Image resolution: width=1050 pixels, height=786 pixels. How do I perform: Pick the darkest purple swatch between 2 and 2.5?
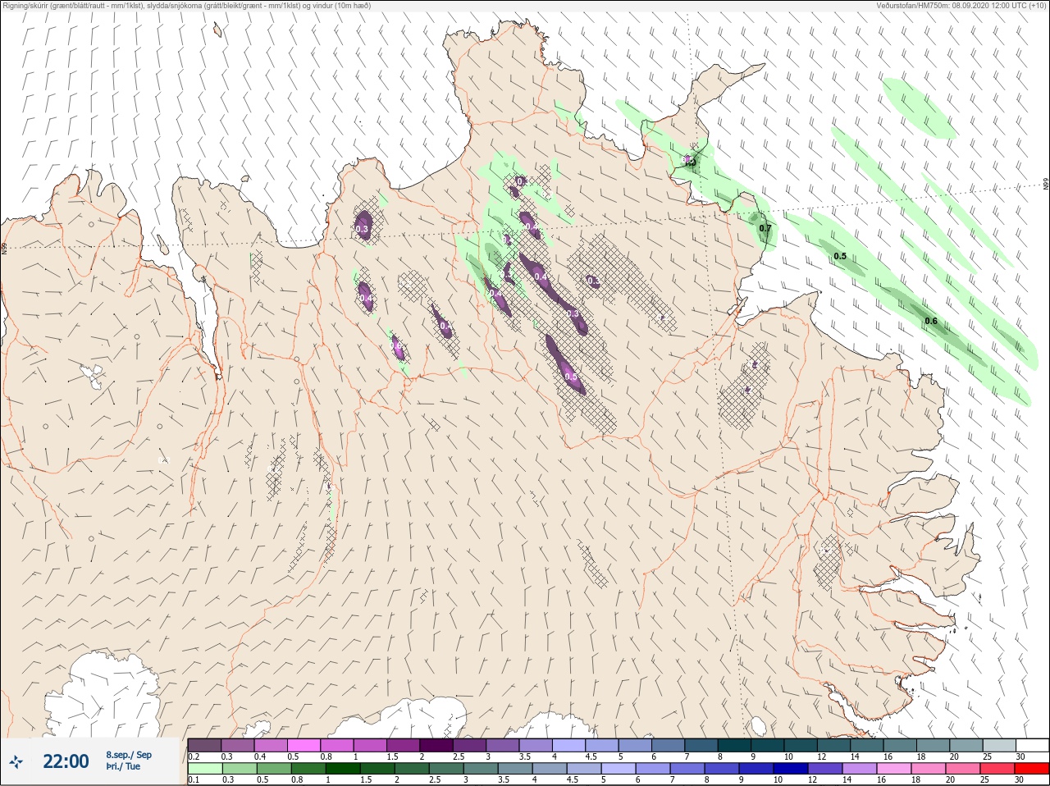tap(436, 745)
